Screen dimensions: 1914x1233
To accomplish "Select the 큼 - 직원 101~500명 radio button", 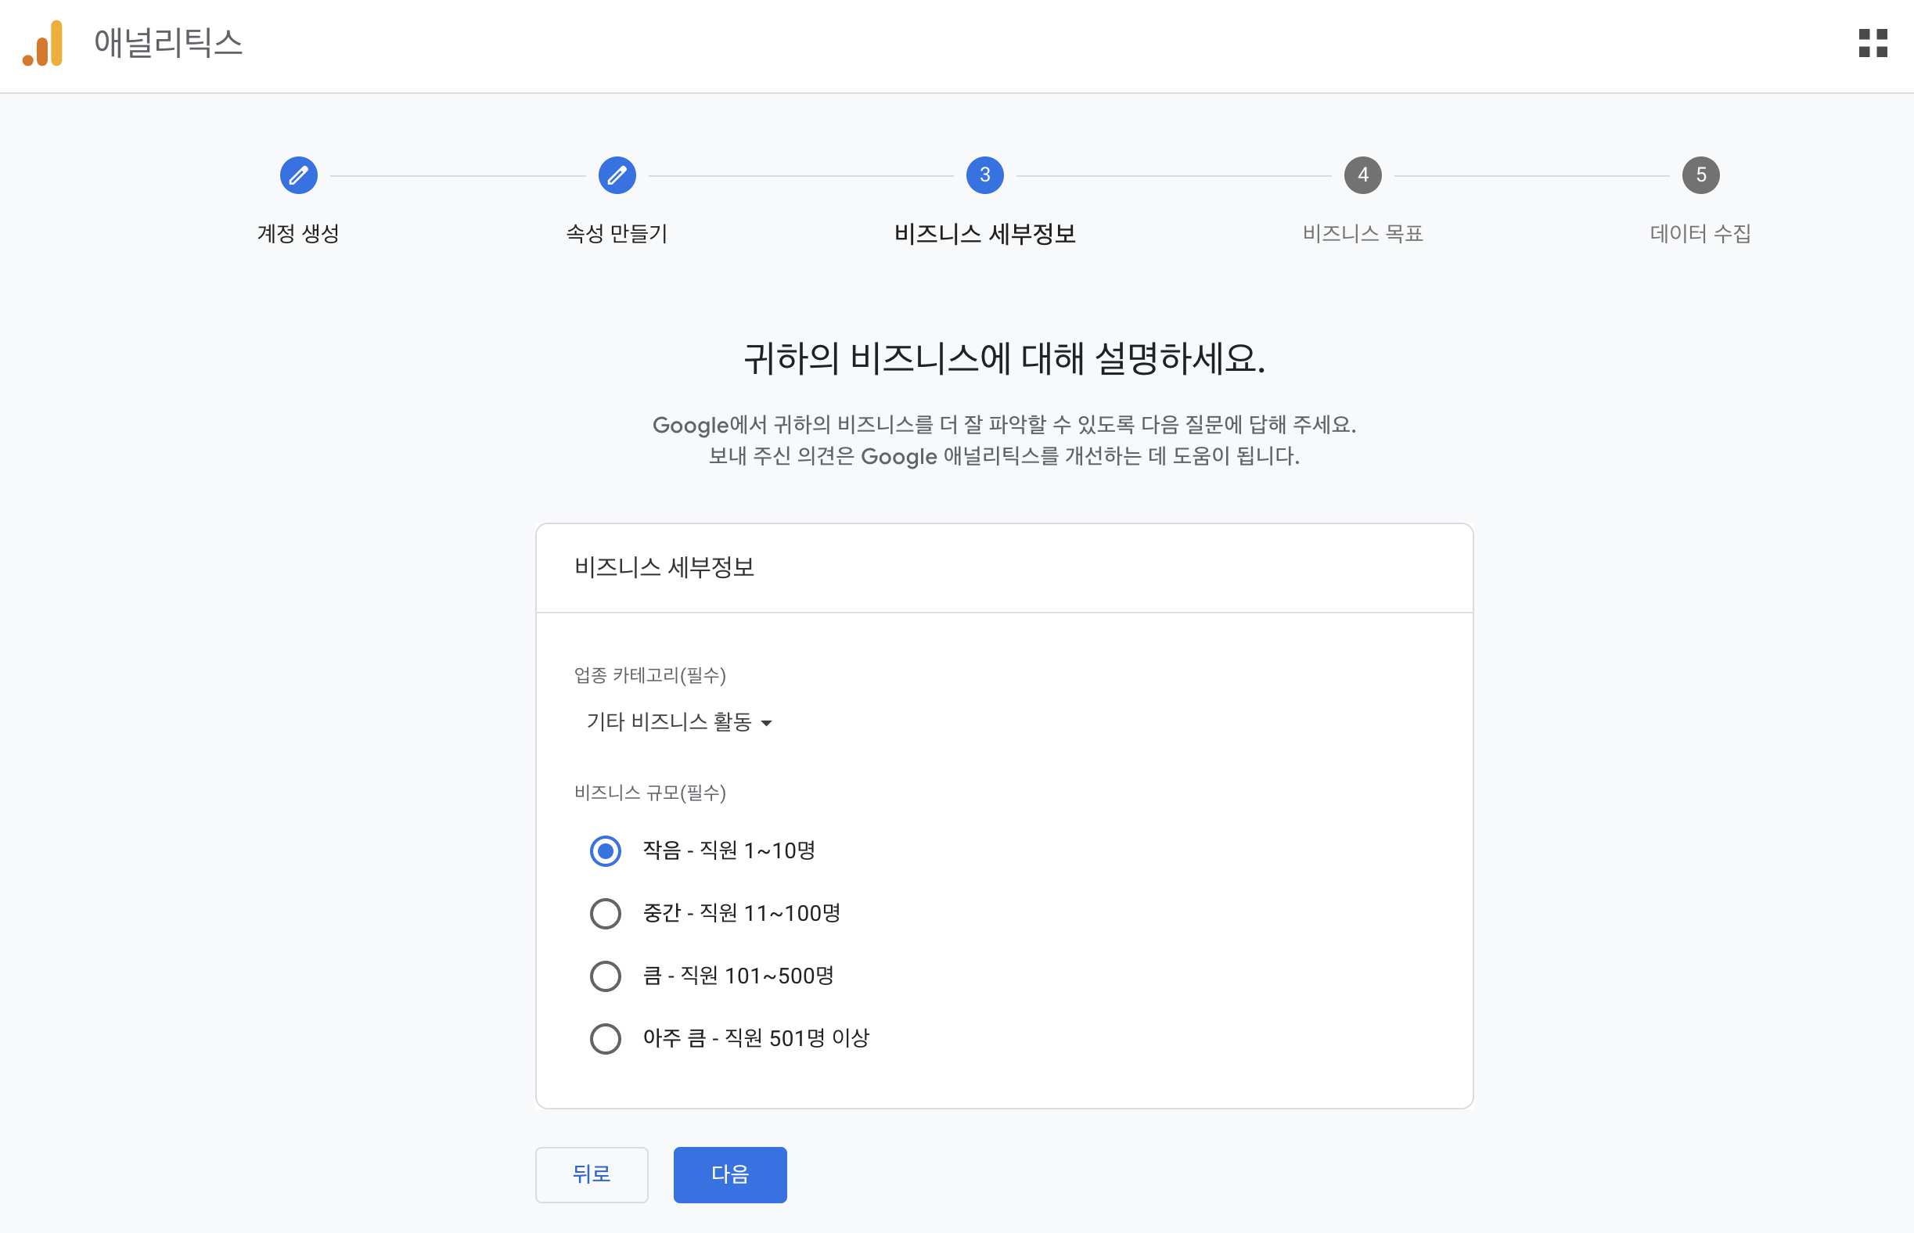I will click(x=606, y=976).
